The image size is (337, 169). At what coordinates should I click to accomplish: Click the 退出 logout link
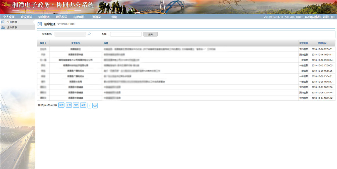click(x=333, y=17)
